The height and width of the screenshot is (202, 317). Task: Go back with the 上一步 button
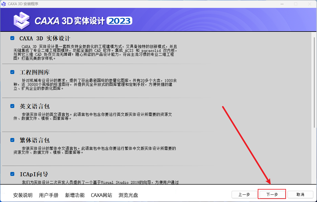(244, 194)
